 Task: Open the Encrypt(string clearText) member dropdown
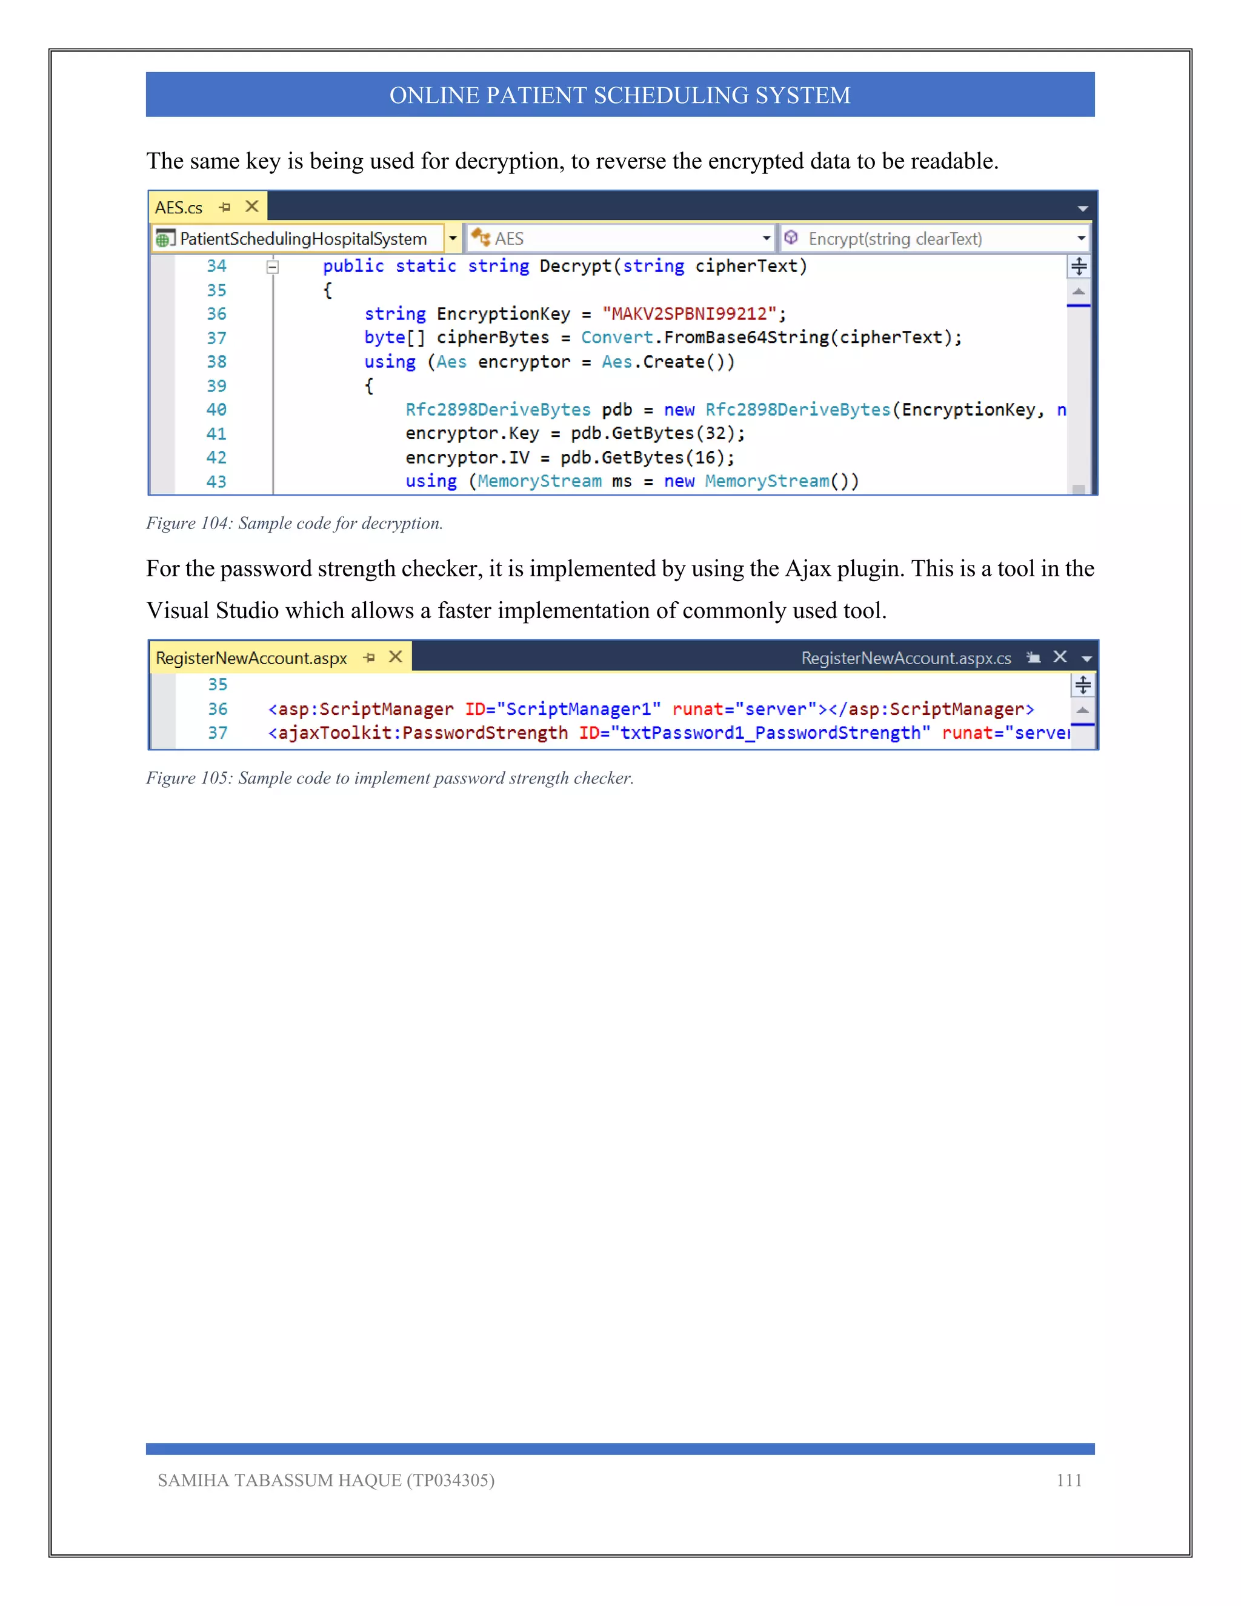pyautogui.click(x=1081, y=238)
